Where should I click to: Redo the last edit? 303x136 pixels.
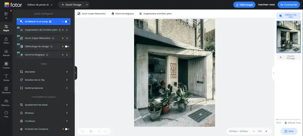point(105,131)
